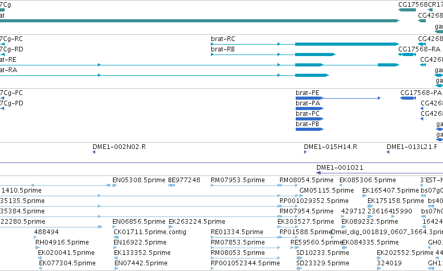Select the RP001052344.5prime EST label

[245, 263]
